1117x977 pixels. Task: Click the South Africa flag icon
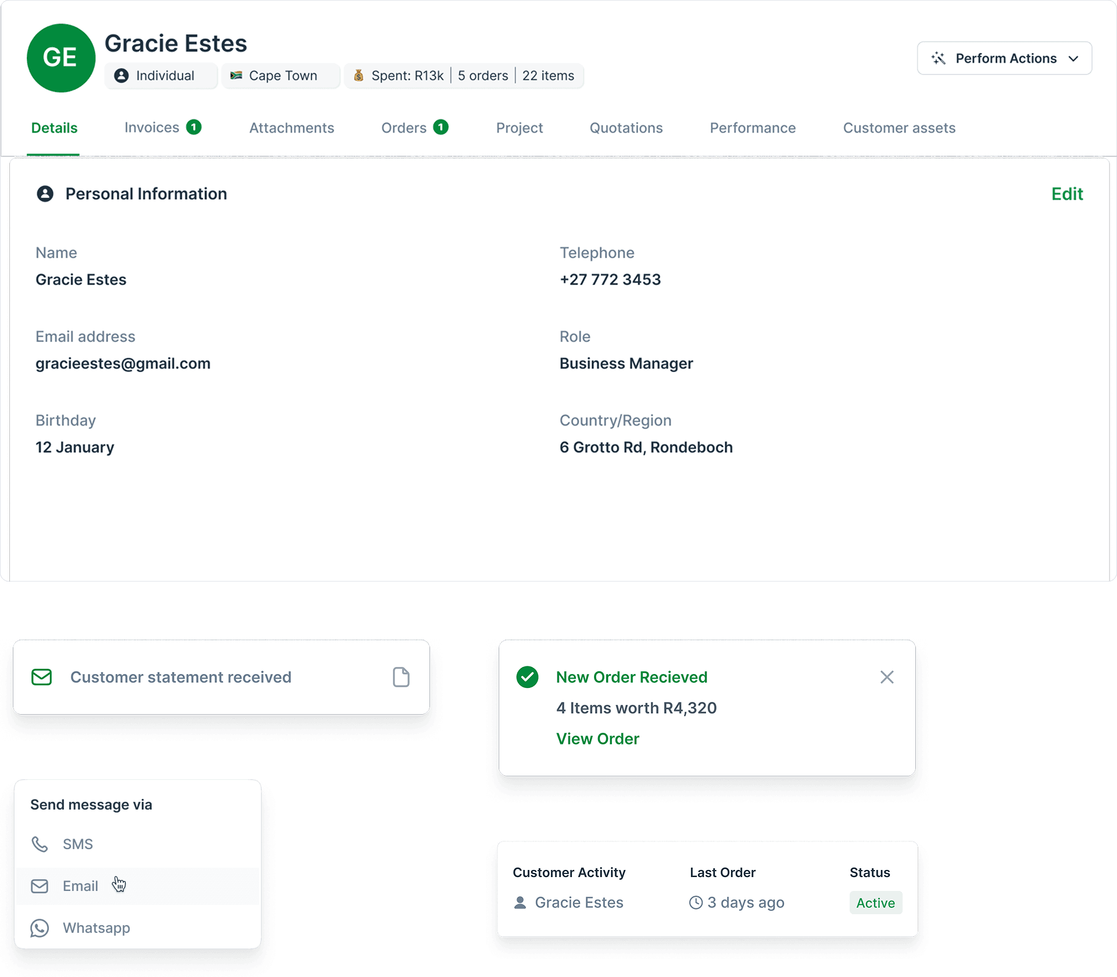click(x=236, y=76)
